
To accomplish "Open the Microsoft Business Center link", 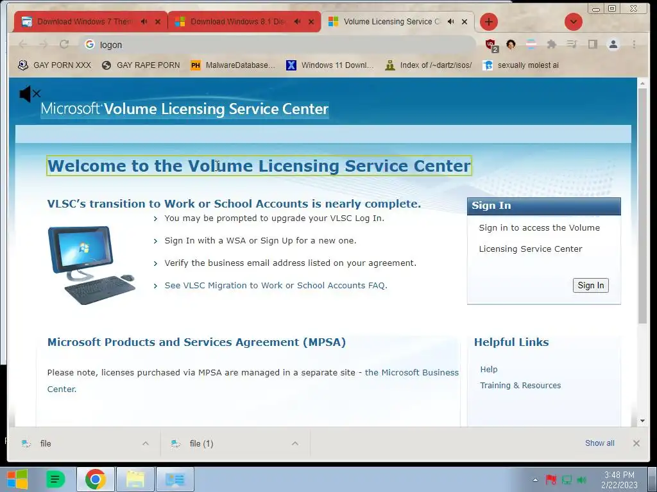I will [411, 372].
